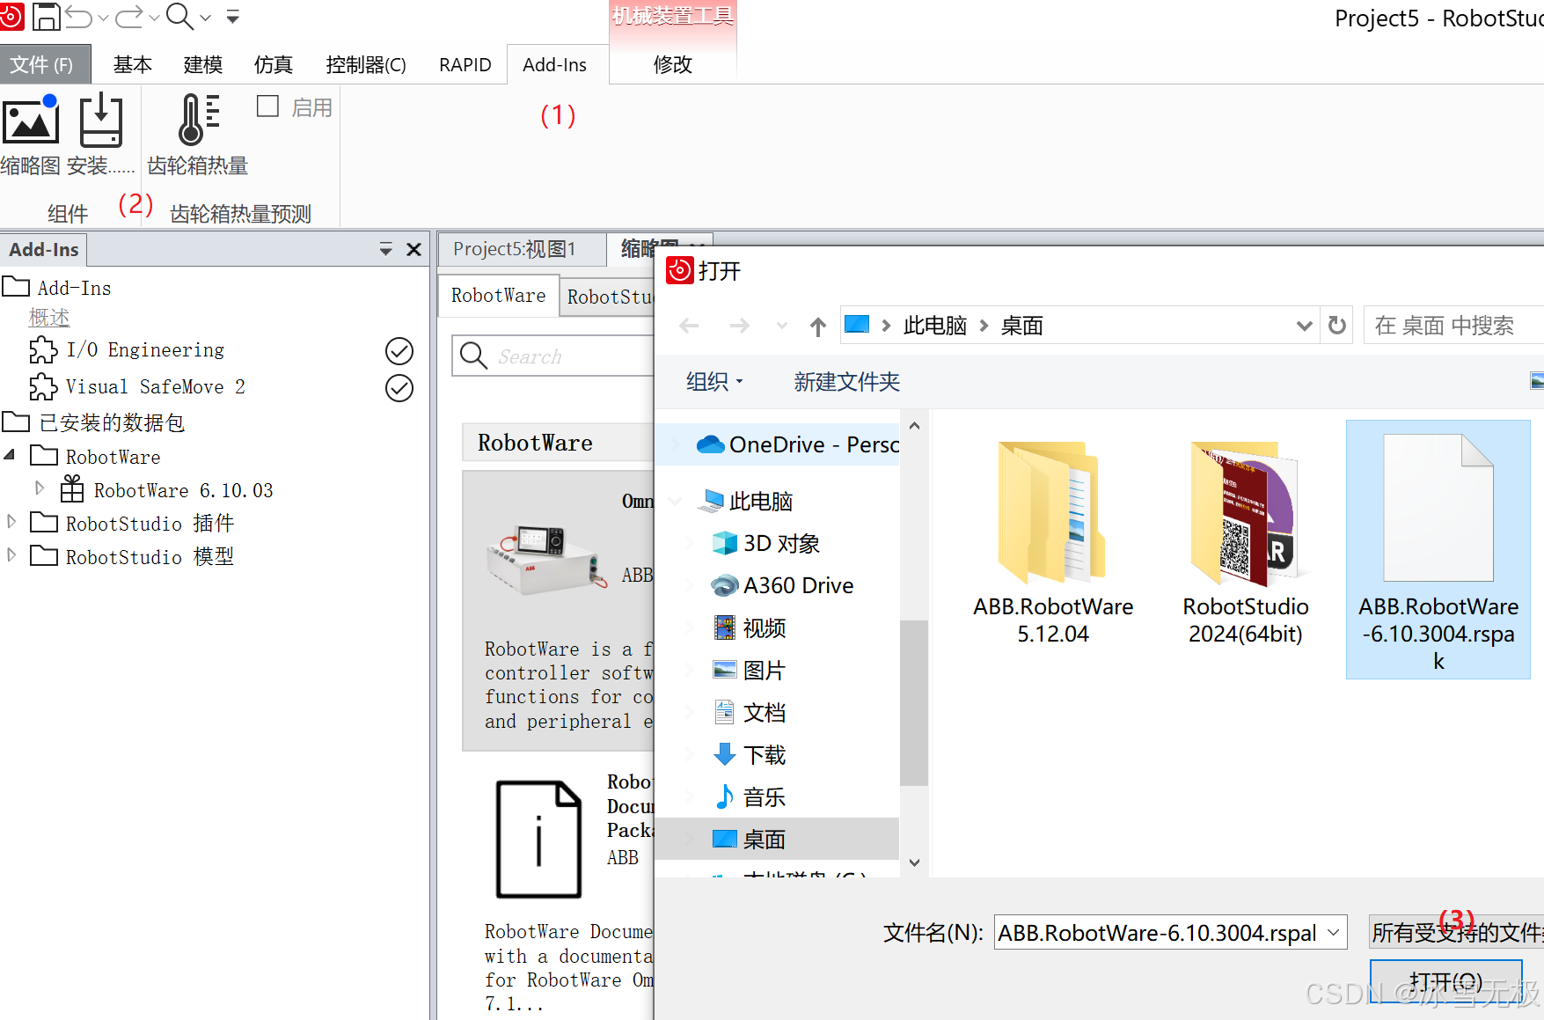Toggle the Visual SafeMove 2 check circle

point(399,388)
